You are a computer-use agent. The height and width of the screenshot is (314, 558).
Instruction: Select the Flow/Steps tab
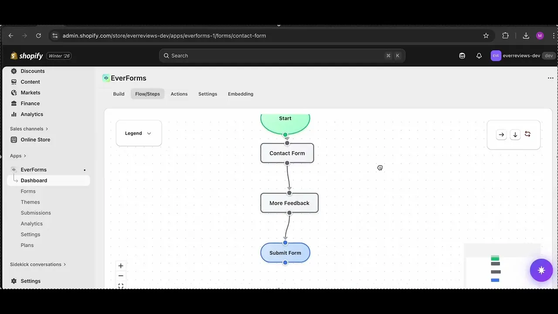click(147, 94)
